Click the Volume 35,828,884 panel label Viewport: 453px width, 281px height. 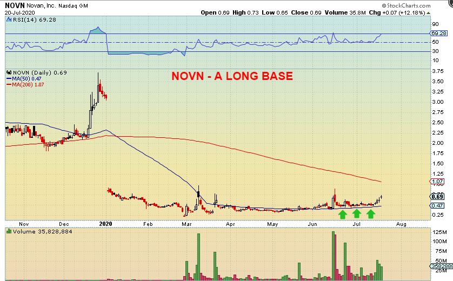[43, 232]
